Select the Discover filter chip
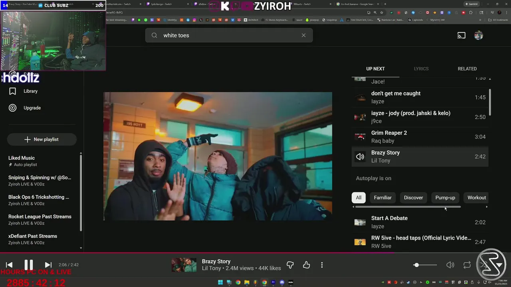511x287 pixels. point(413,198)
